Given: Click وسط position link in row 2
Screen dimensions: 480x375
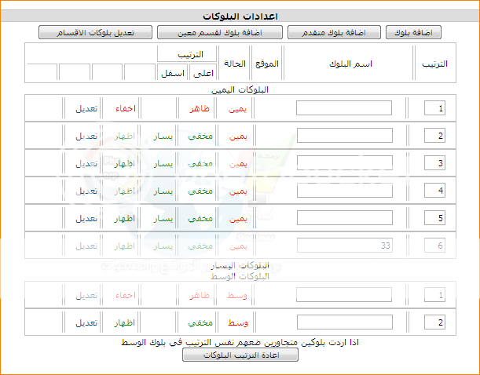Looking at the screenshot, I should [238, 323].
